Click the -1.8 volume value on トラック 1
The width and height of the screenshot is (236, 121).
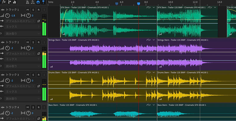13,16
